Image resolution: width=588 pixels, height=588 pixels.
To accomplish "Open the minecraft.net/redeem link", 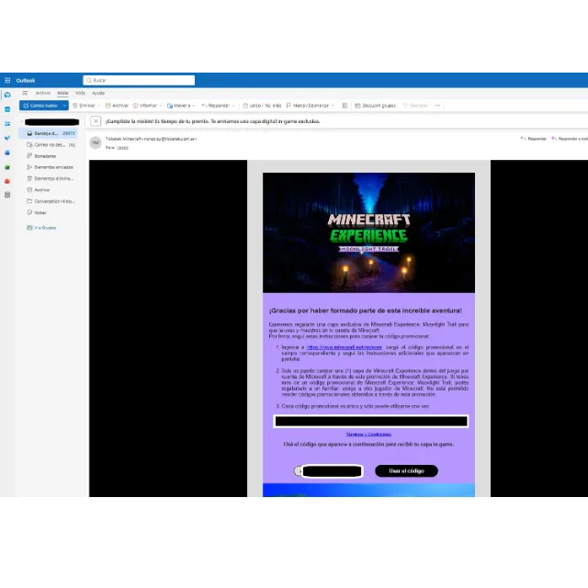I will click(x=345, y=347).
